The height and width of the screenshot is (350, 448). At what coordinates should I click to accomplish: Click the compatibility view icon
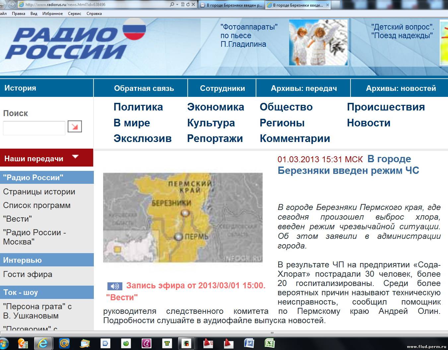[x=183, y=5]
